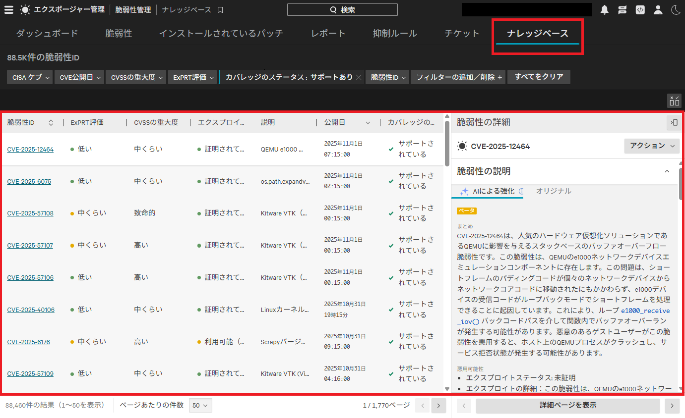Open the CISA ケブ filter dropdown

coord(29,77)
